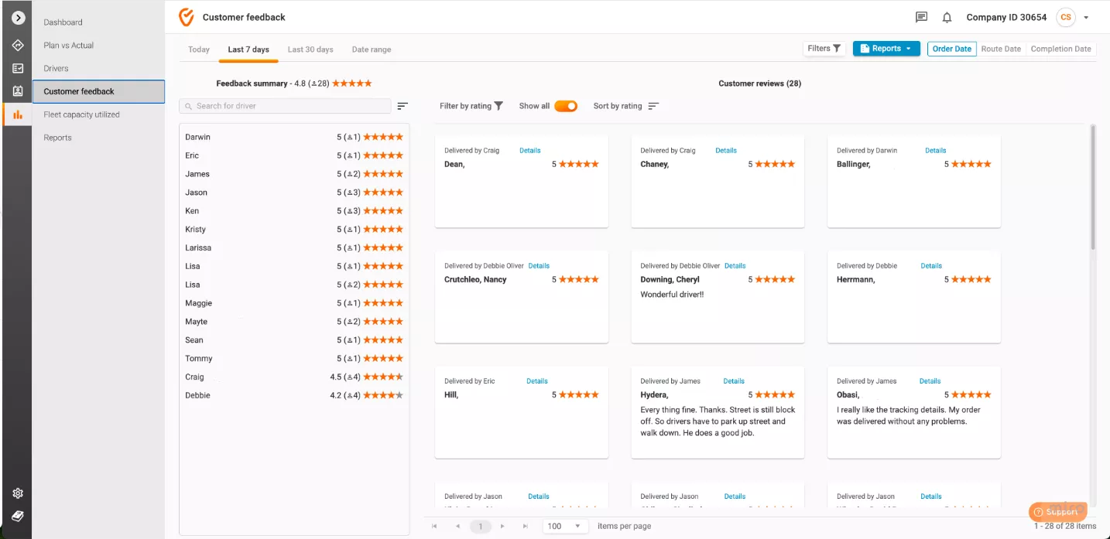The height and width of the screenshot is (539, 1110).
Task: Go to last page of reviews
Action: [526, 526]
